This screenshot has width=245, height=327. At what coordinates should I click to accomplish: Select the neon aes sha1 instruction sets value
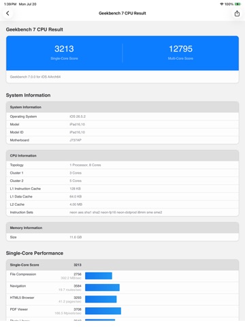[116, 213]
